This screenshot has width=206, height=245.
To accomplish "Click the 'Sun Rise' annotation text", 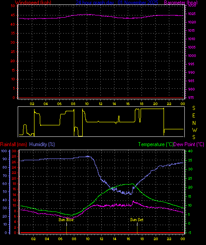I will pos(66,220).
